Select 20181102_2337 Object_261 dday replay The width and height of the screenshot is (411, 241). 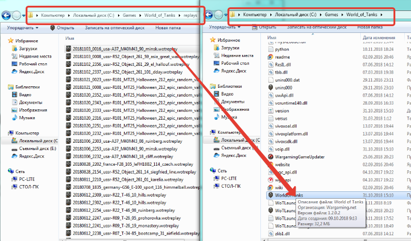[x=128, y=72]
